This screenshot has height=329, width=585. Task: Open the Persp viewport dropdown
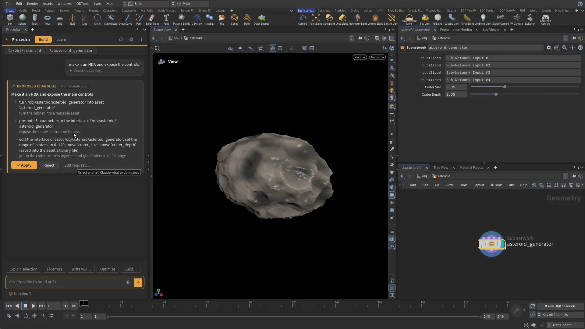[360, 57]
